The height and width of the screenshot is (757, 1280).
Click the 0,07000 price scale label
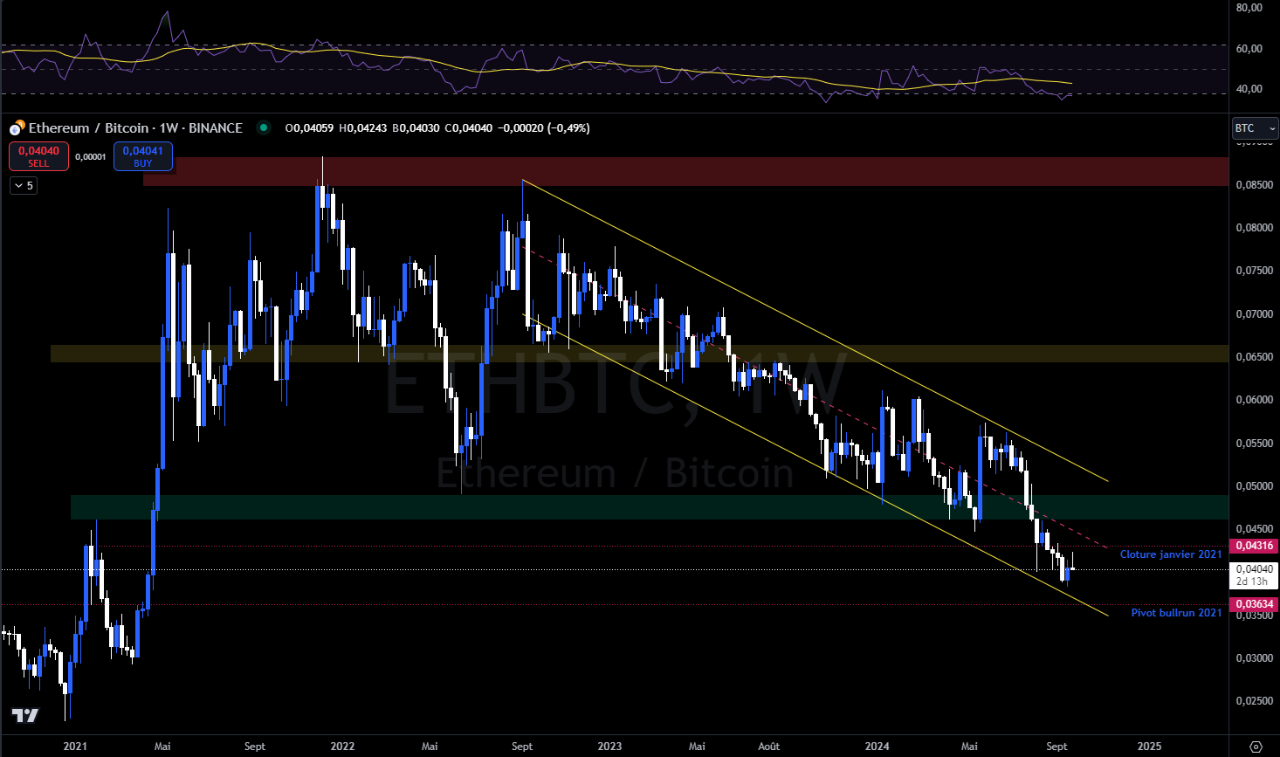(x=1254, y=314)
